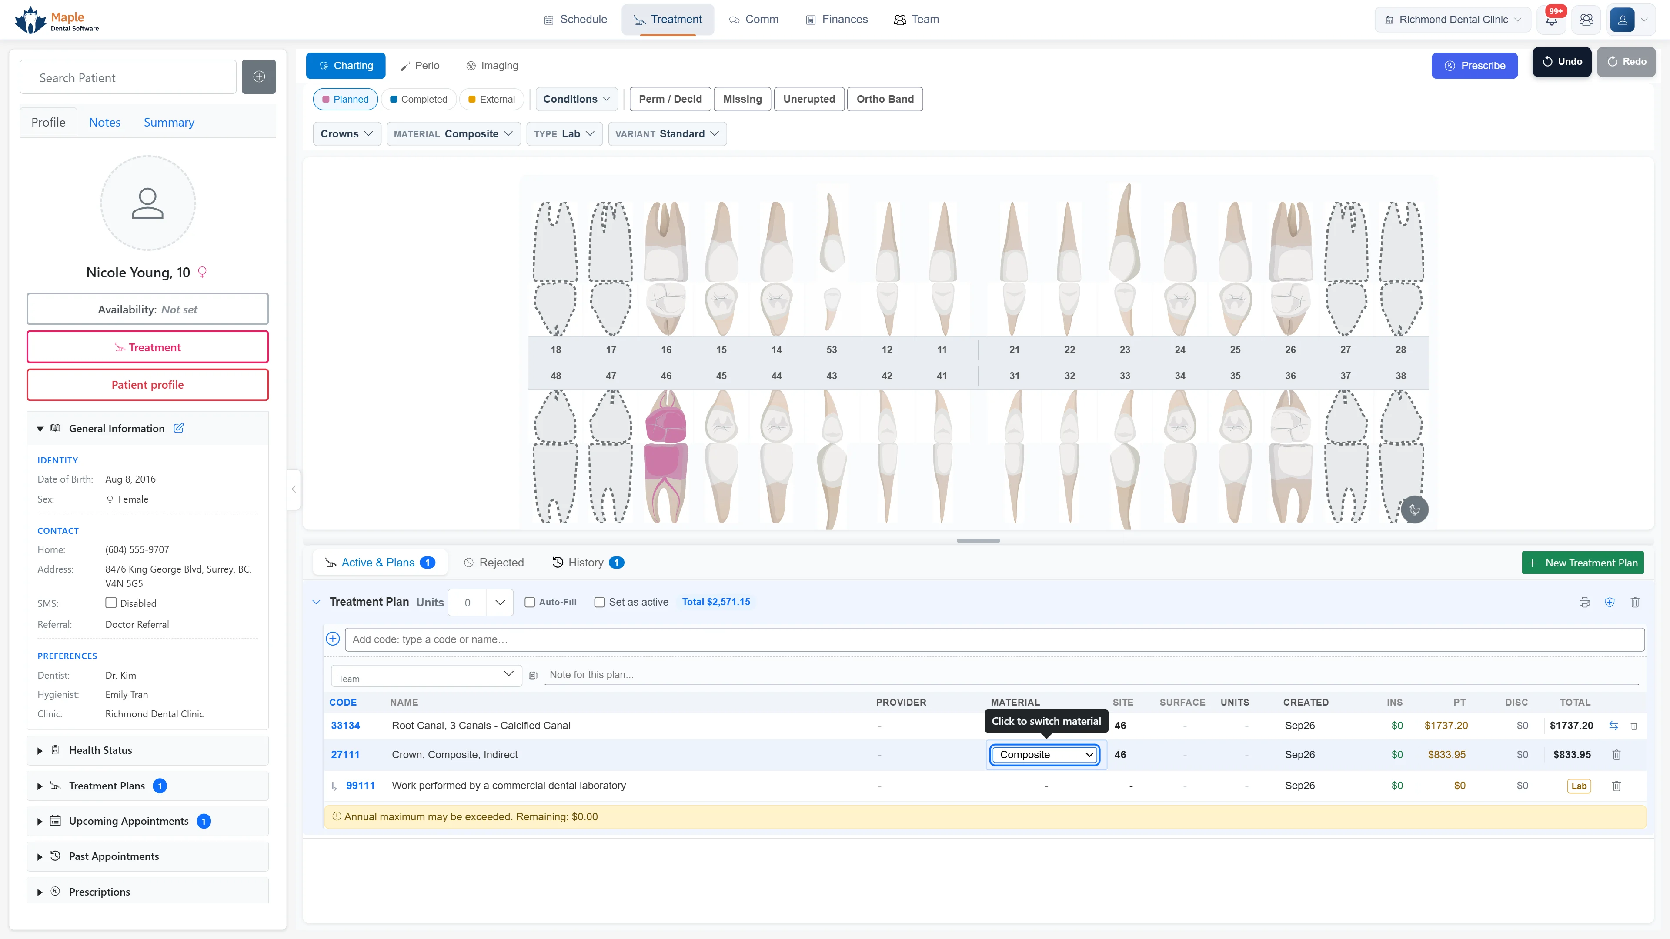Edit General Information with pencil icon
The width and height of the screenshot is (1670, 939).
pyautogui.click(x=179, y=428)
